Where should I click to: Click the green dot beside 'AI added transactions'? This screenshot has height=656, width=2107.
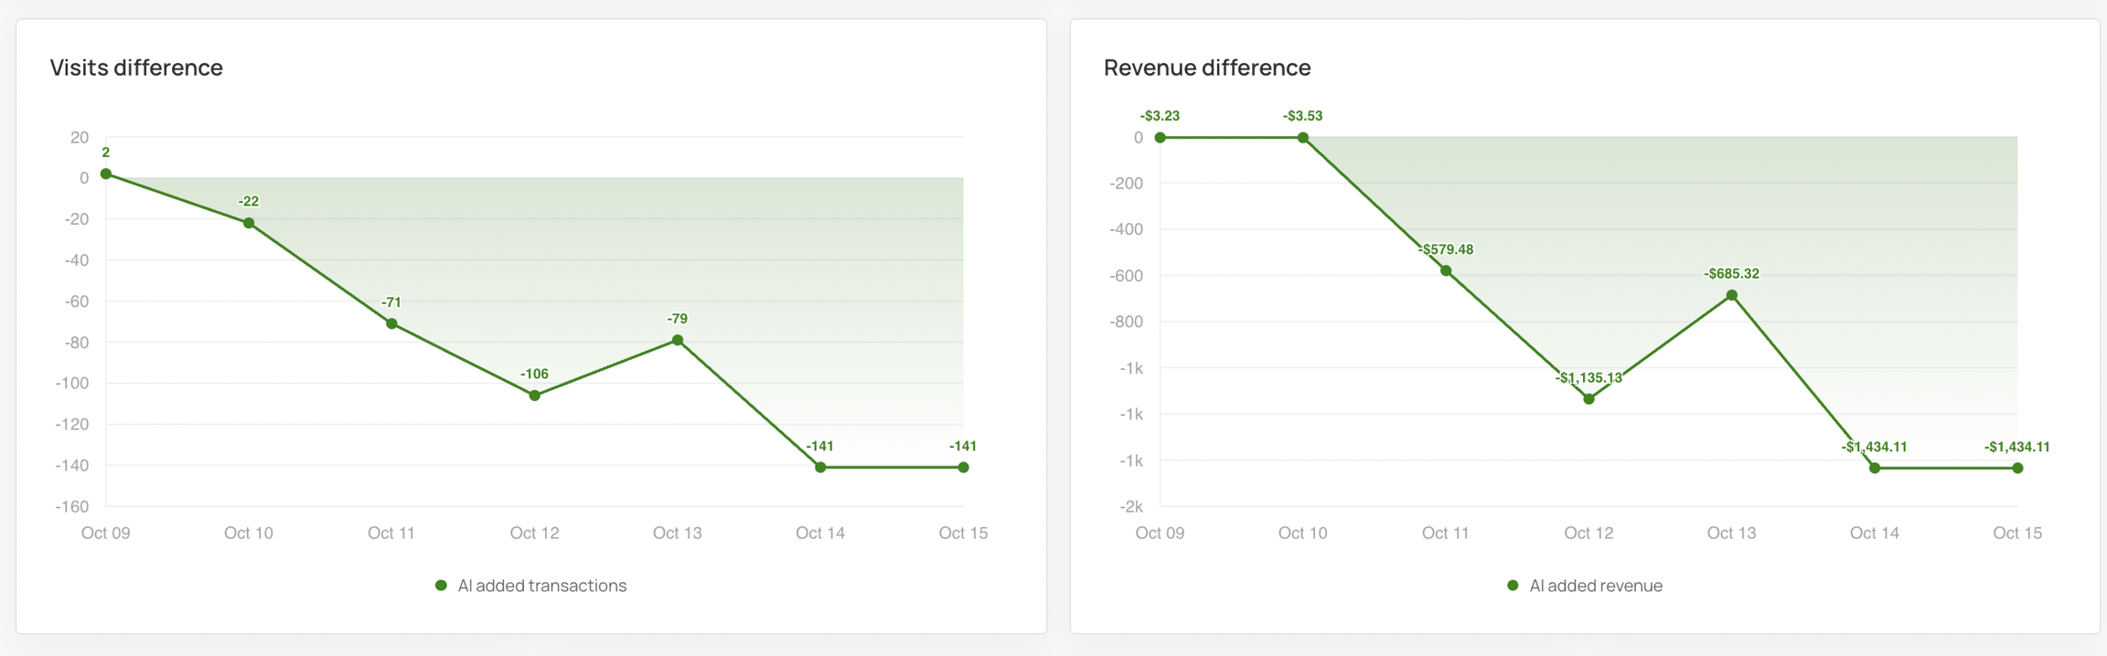[441, 586]
